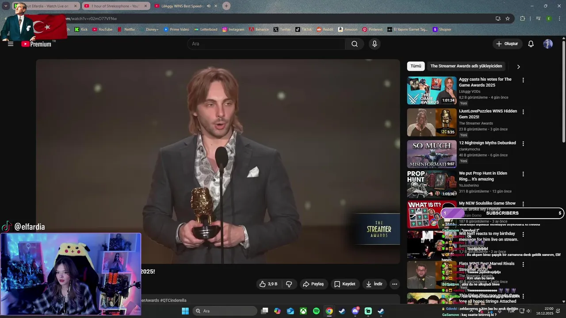This screenshot has height=318, width=566.
Task: Show more filter chips with right arrow
Action: point(518,67)
